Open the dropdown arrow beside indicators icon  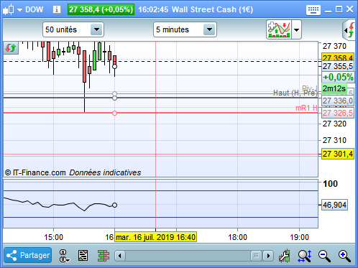coord(296,30)
